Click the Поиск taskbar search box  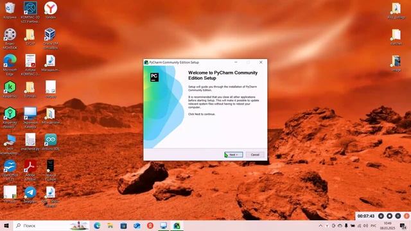[51, 225]
